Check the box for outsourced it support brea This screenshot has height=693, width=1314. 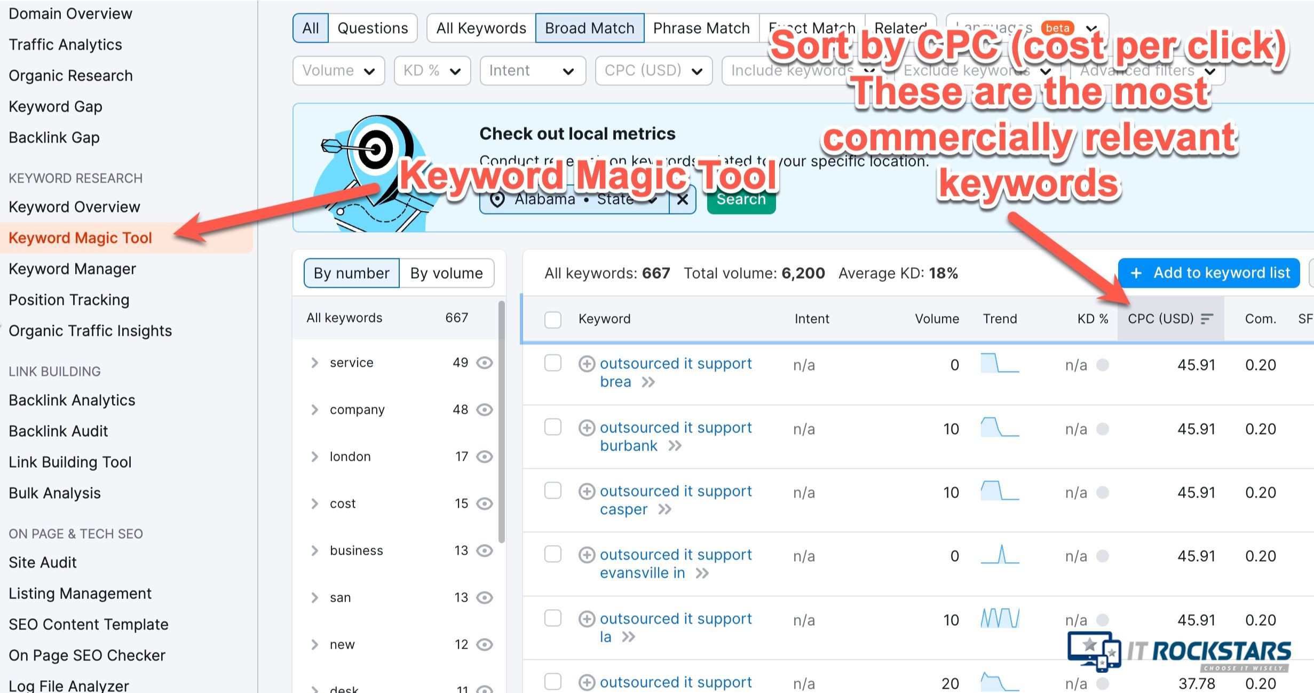[553, 363]
